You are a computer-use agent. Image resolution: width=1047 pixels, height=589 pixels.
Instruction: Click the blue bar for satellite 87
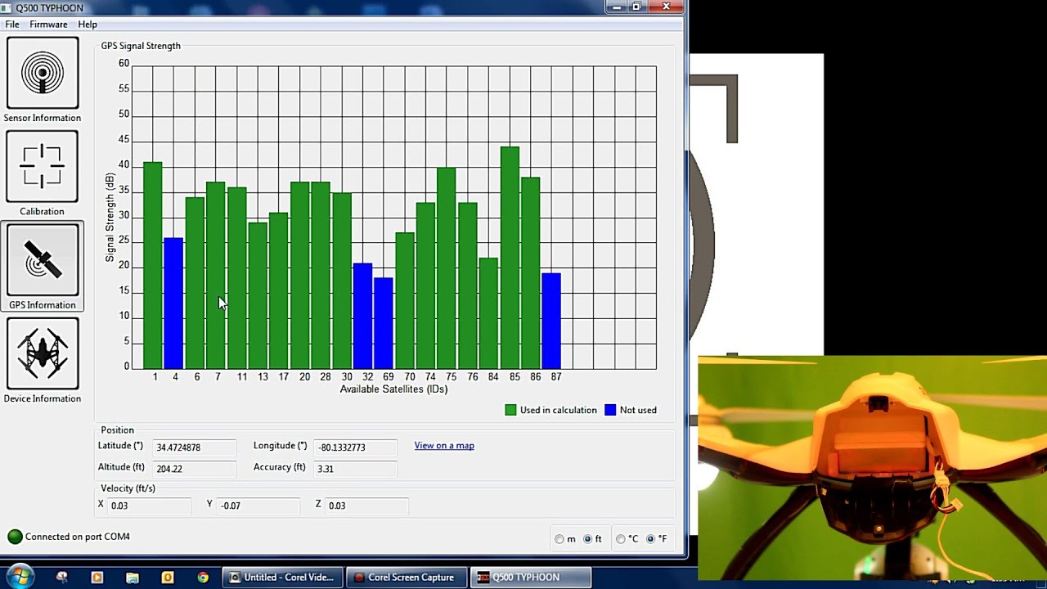[x=551, y=321]
